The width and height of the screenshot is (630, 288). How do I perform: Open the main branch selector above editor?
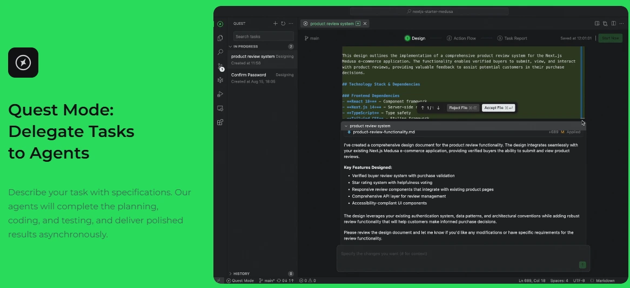click(312, 38)
